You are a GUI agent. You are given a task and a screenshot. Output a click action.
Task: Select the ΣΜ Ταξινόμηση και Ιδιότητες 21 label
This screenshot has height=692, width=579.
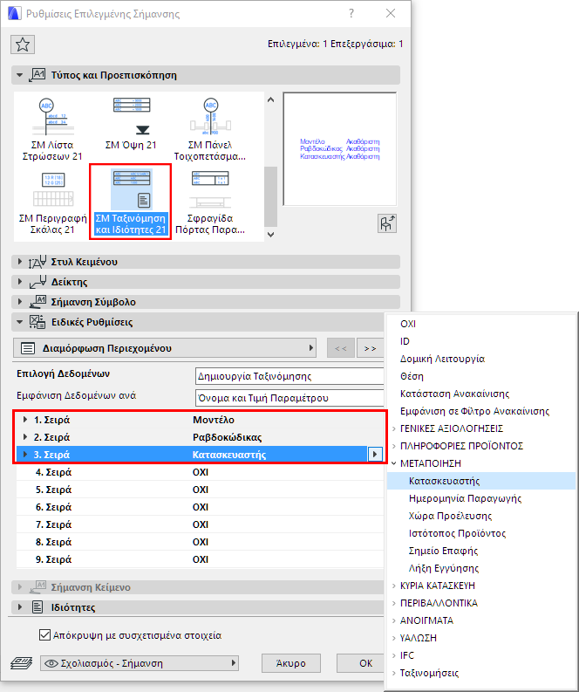(x=131, y=202)
